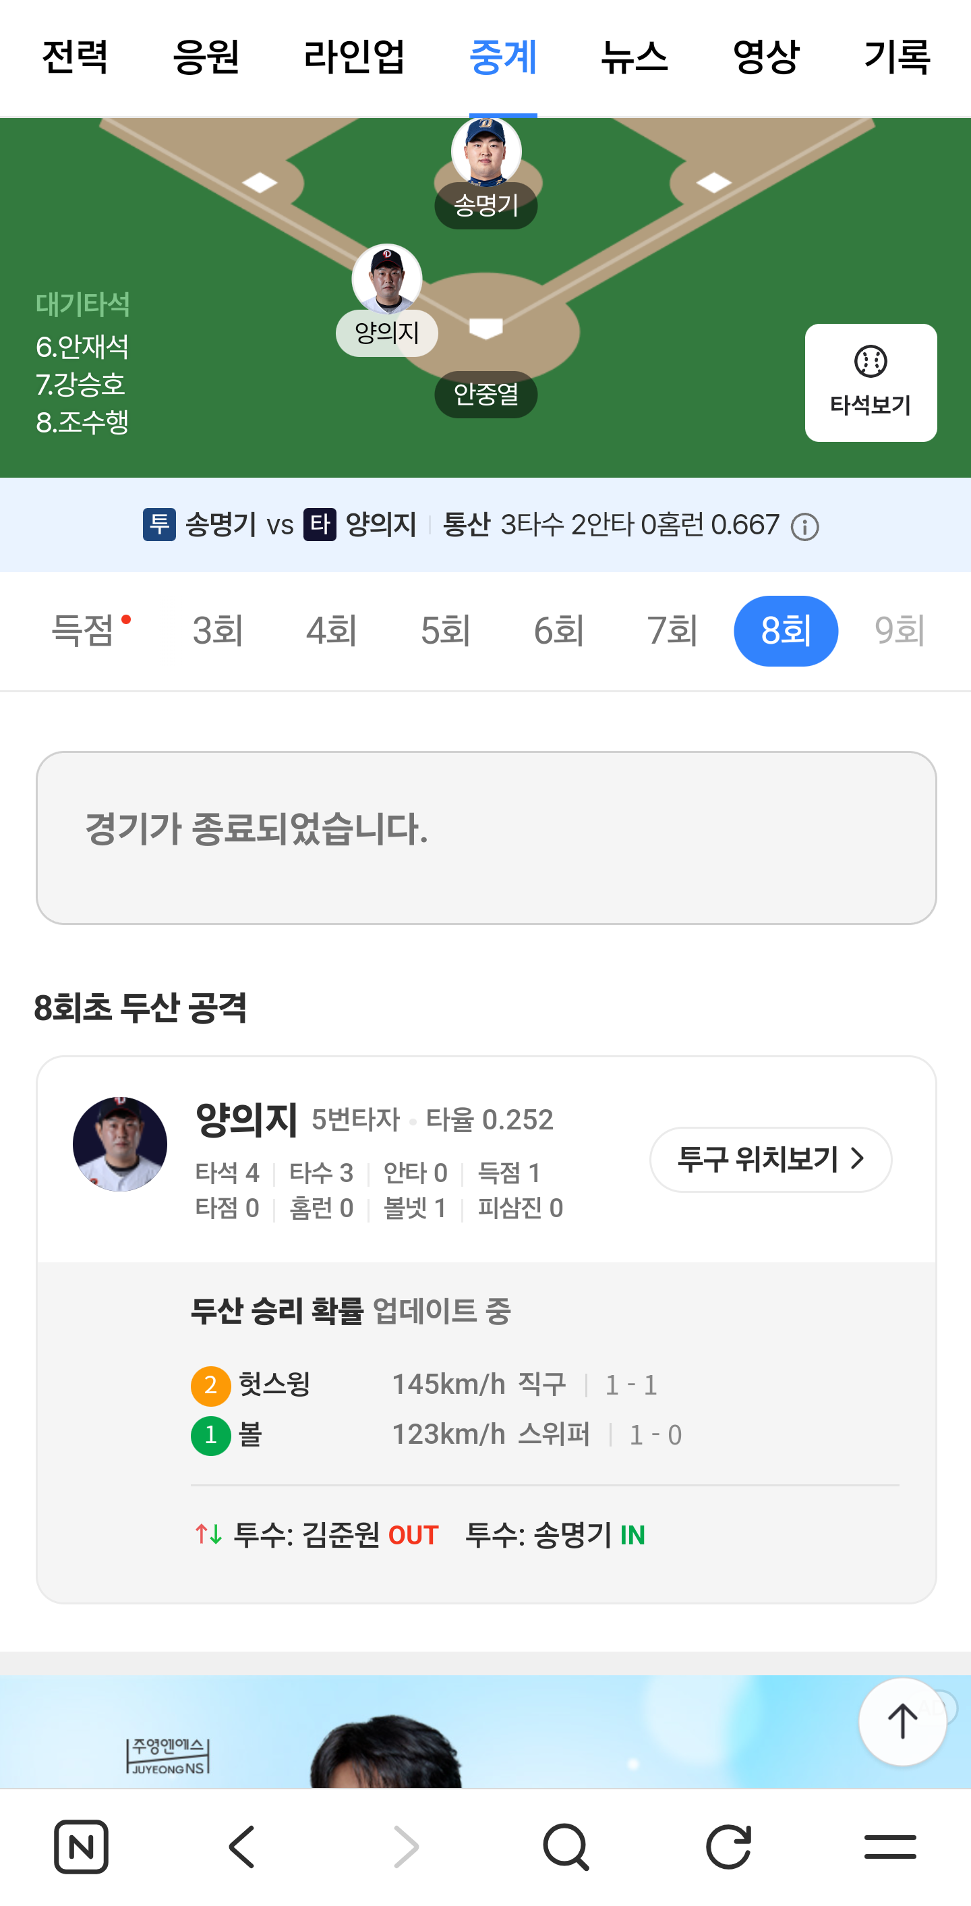Select the 8회 inning pill
Viewport: 971px width, 1906px height.
pyautogui.click(x=786, y=630)
